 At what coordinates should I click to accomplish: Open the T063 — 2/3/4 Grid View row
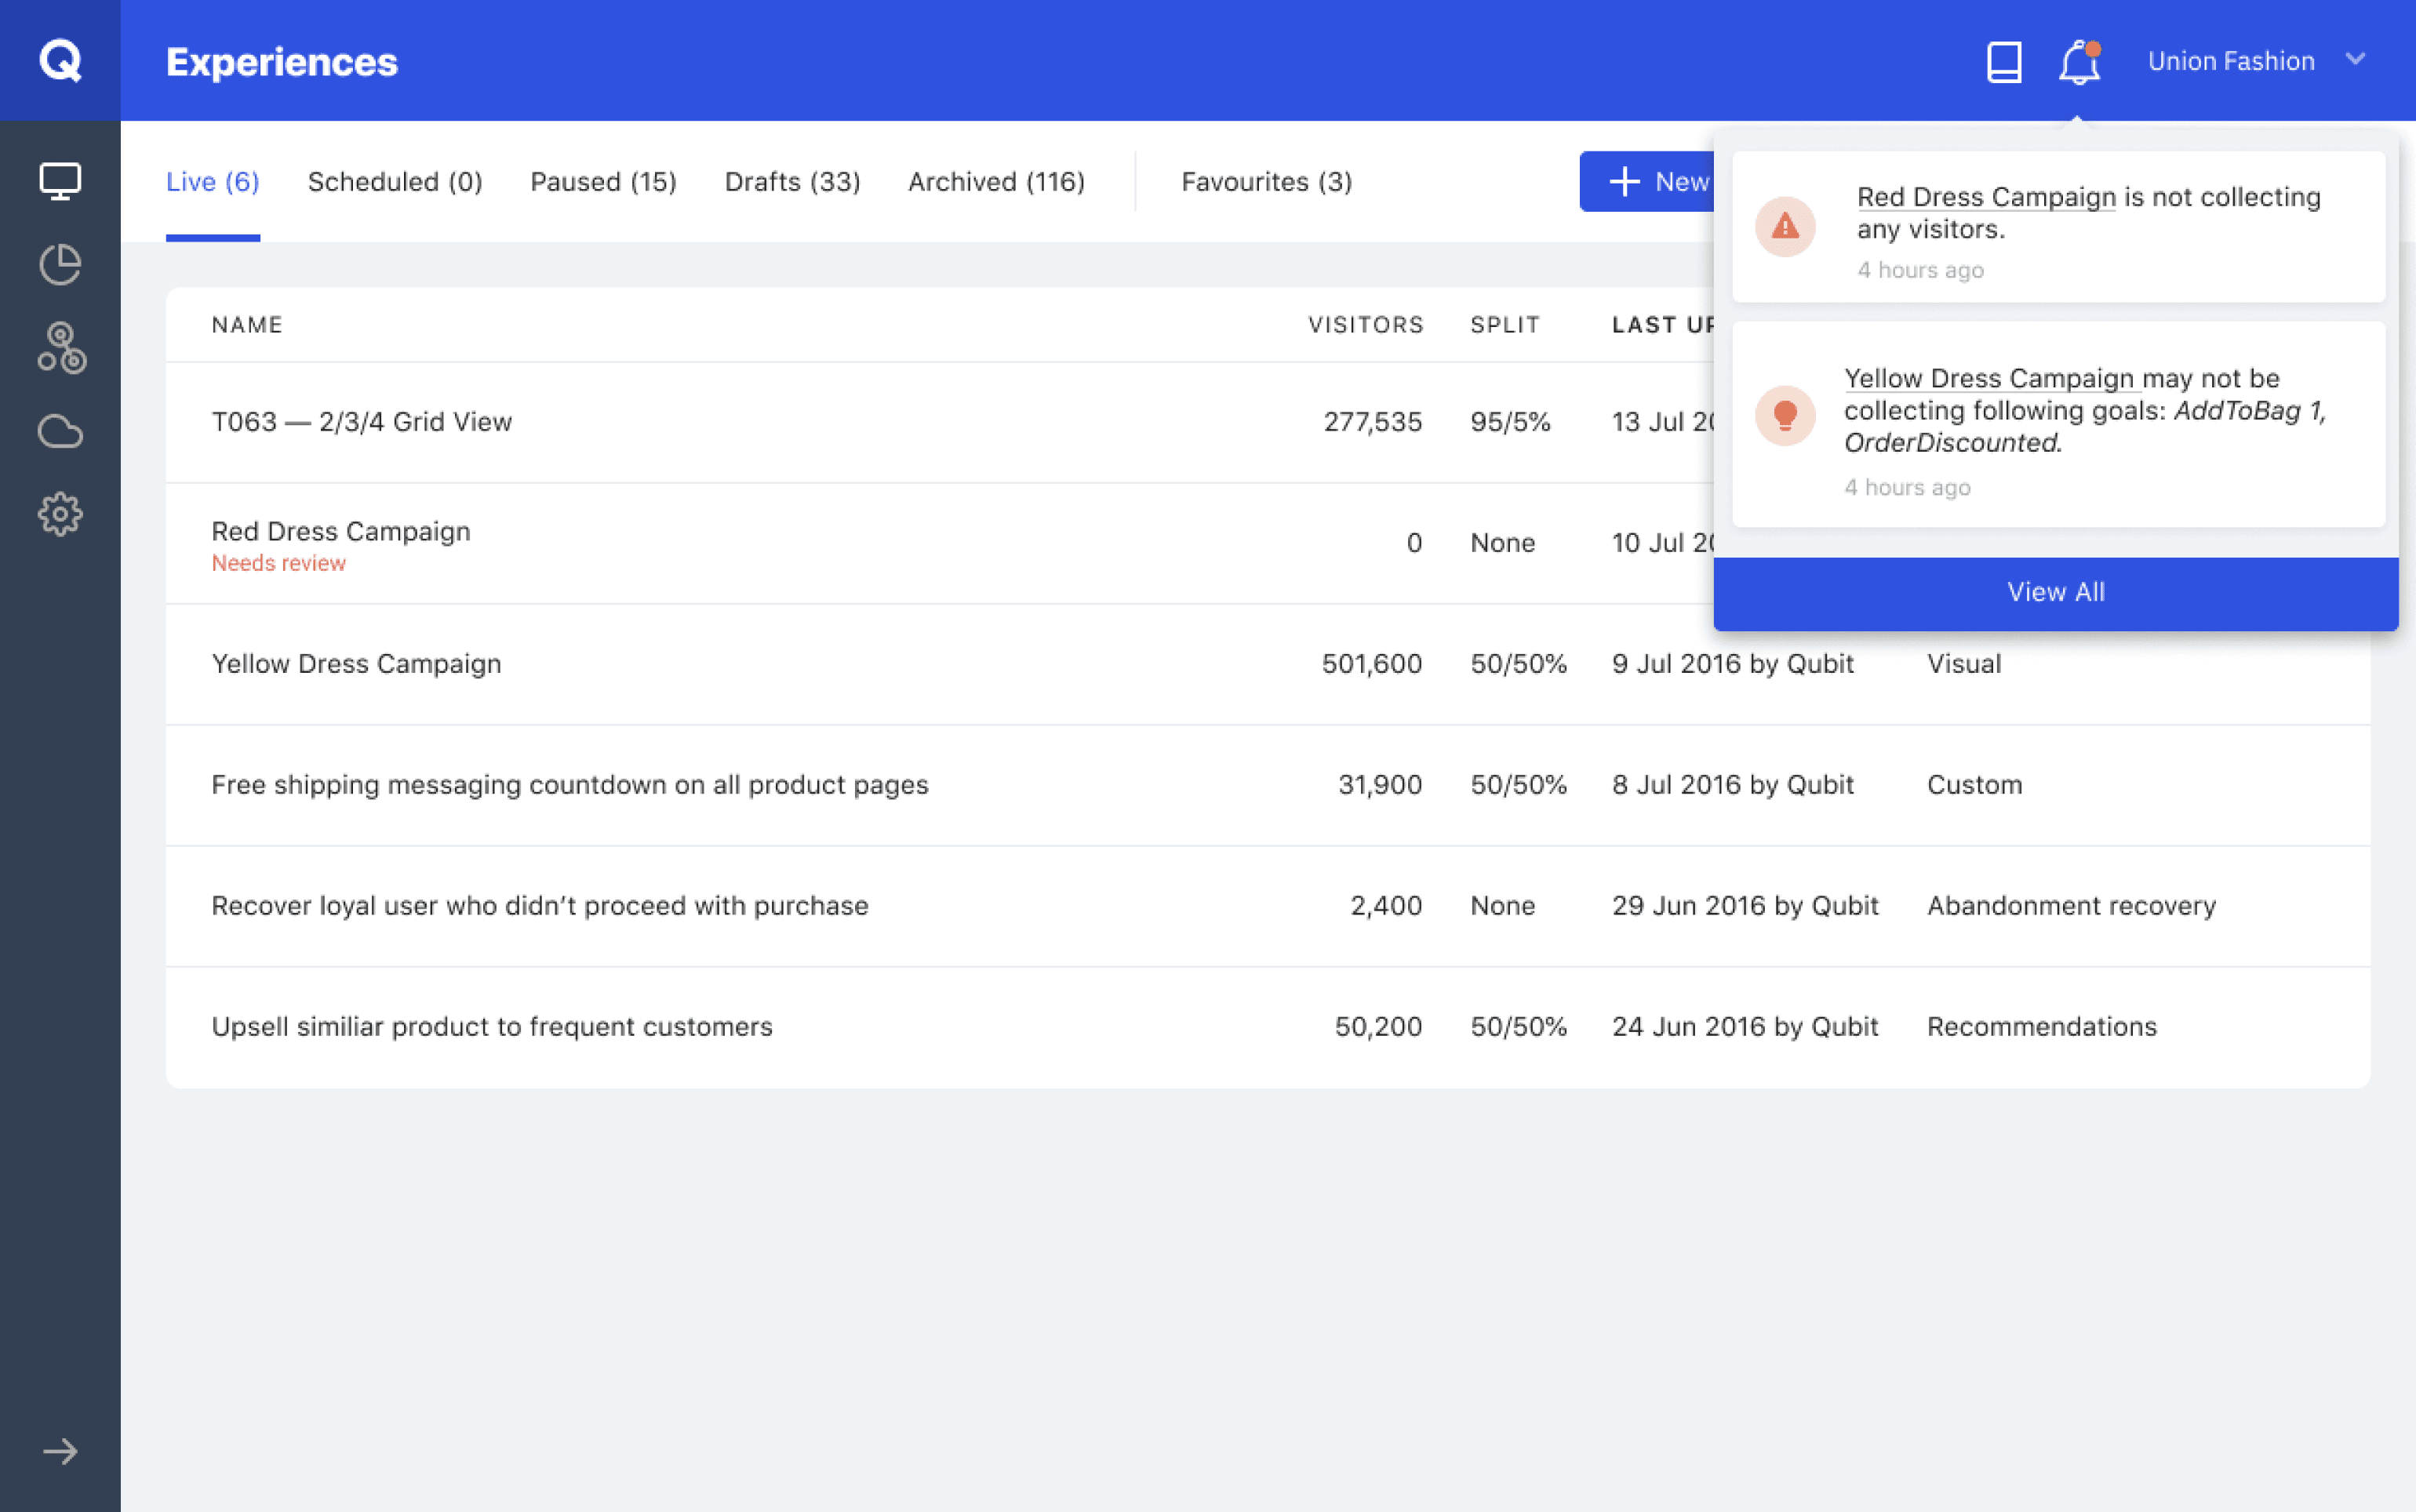[361, 422]
